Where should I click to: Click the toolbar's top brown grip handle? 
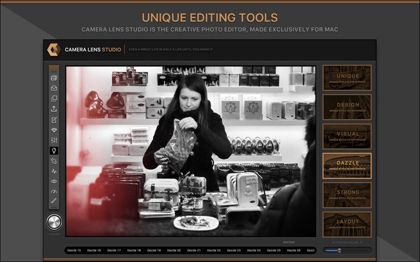pos(54,68)
